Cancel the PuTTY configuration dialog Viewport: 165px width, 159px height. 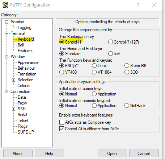[144, 154]
